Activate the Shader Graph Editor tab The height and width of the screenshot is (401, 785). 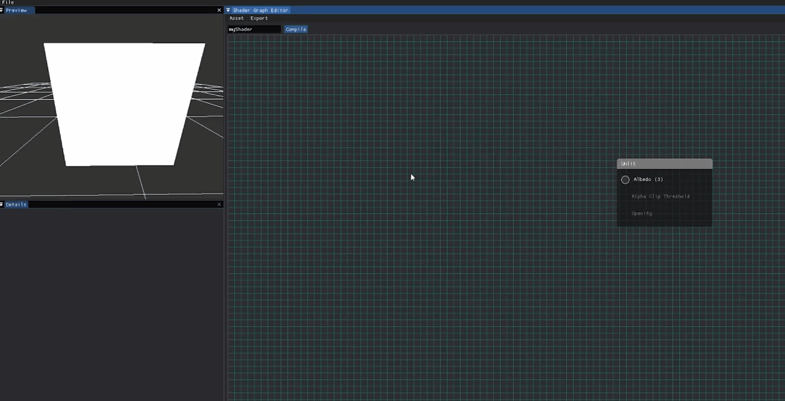(260, 10)
